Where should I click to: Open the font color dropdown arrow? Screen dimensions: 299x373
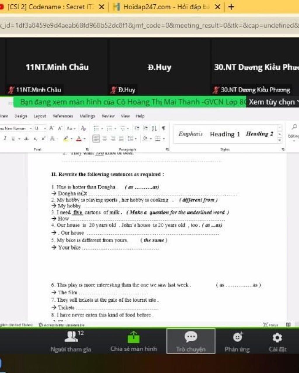click(x=85, y=139)
